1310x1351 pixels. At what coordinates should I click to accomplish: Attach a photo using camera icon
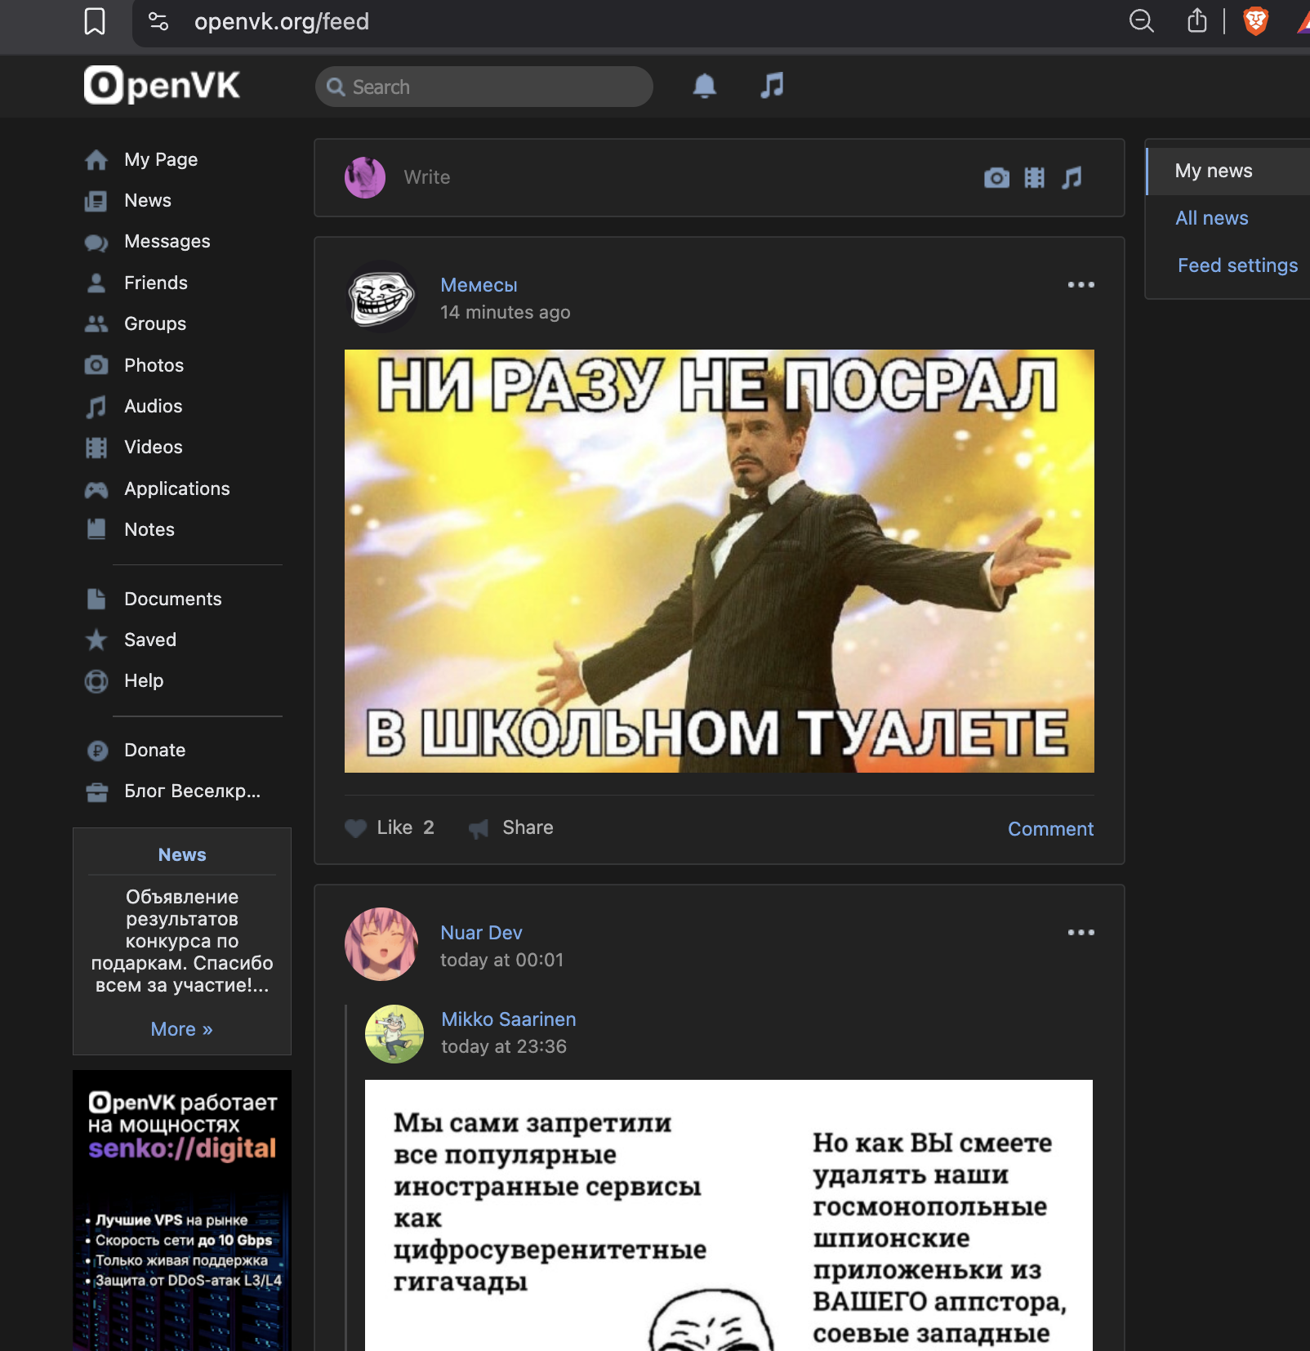coord(996,177)
